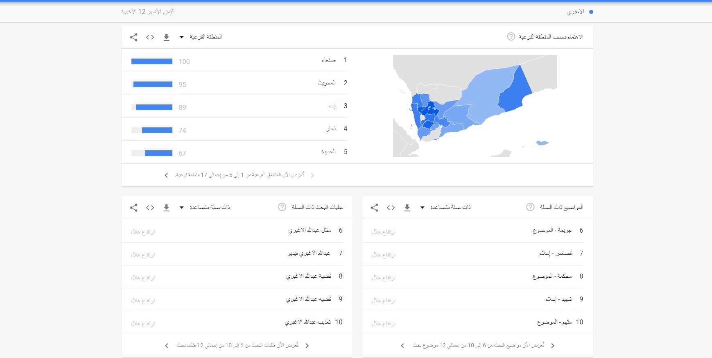Screen dimensions: 712x358
Task: Open topic متهم - الموضوع
Action: pyautogui.click(x=554, y=322)
